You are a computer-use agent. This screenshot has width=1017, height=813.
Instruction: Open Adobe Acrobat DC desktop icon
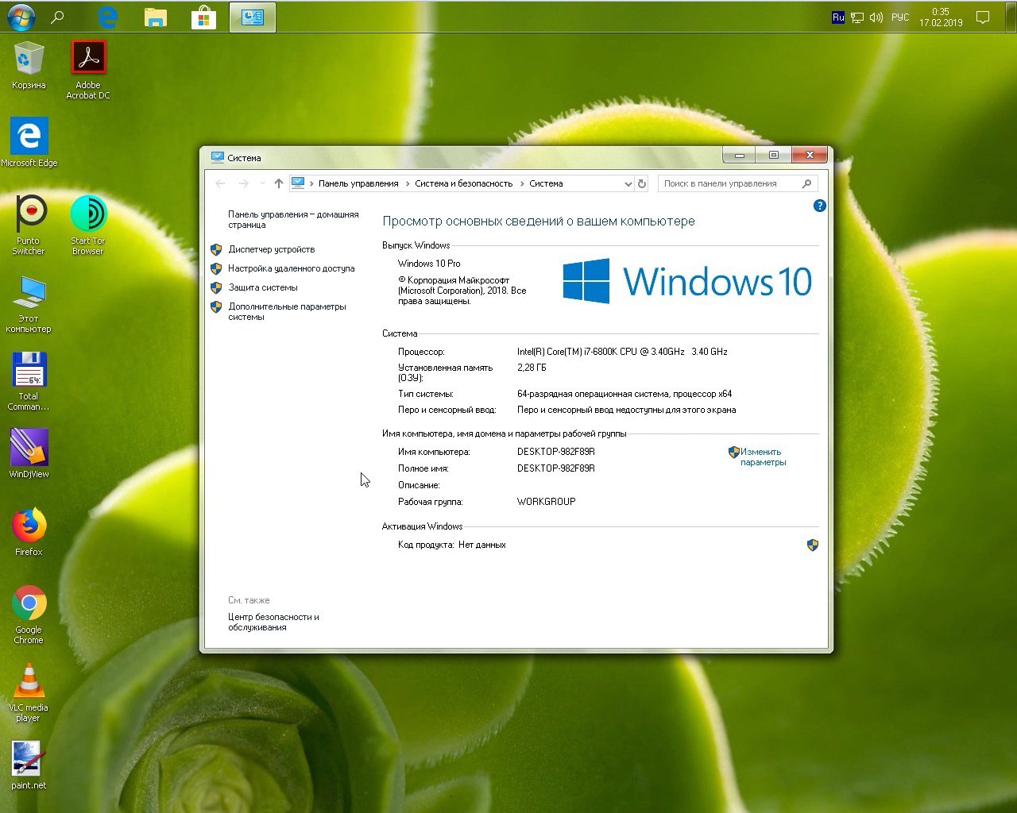tap(88, 70)
